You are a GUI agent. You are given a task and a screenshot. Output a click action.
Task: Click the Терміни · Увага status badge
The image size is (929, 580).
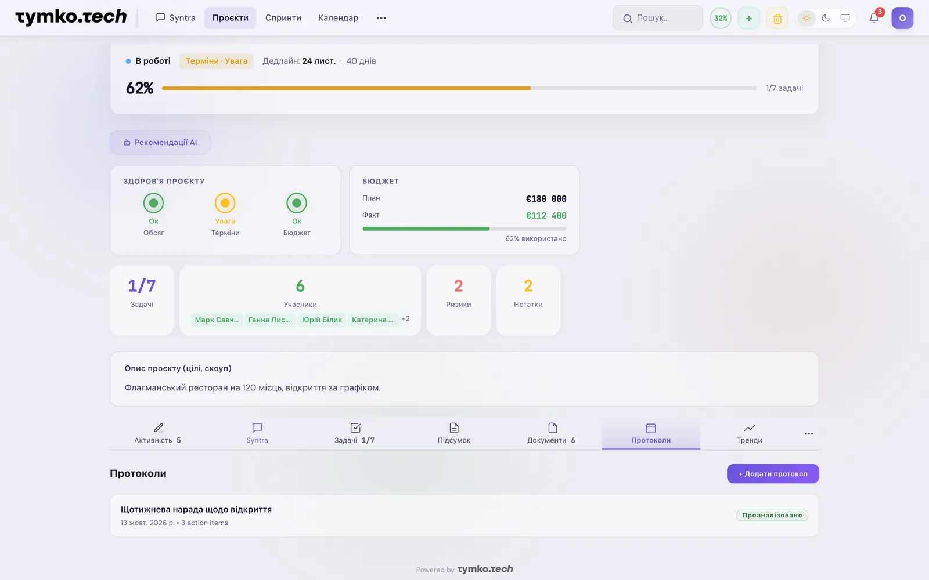217,61
